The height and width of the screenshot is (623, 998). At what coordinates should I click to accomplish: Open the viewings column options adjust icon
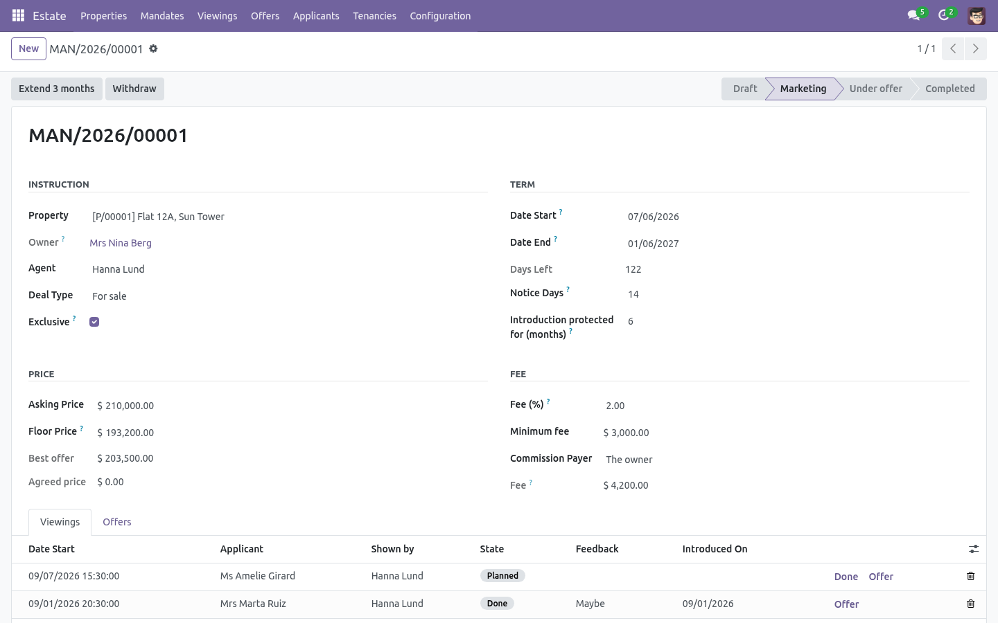coord(974,549)
